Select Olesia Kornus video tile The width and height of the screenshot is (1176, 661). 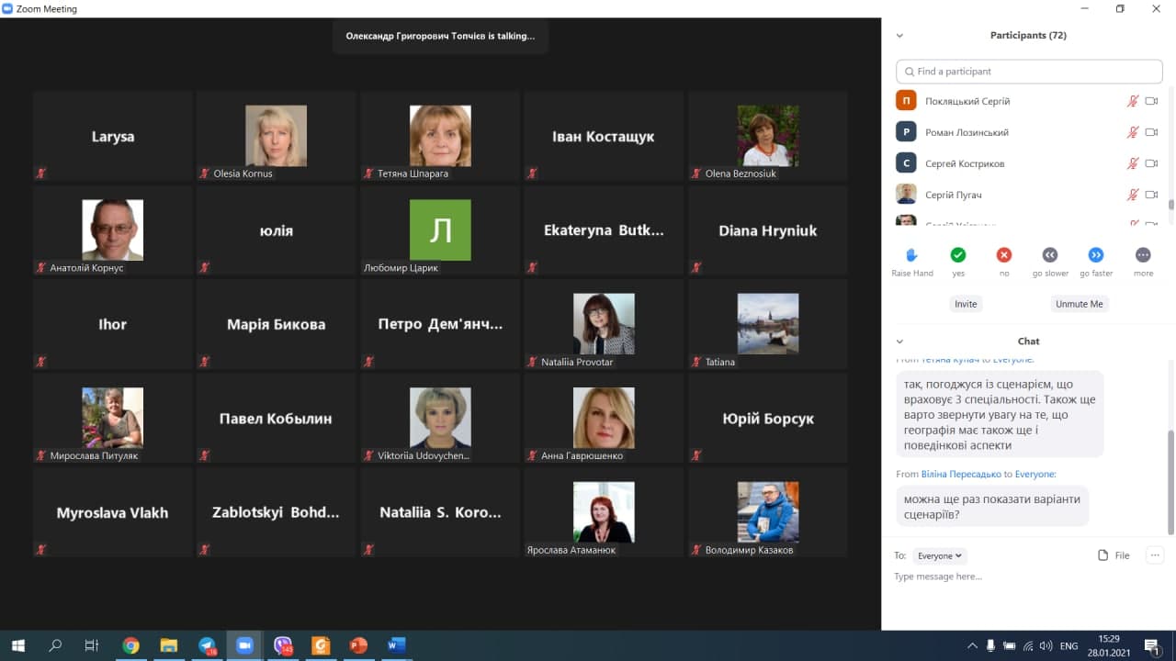click(276, 136)
